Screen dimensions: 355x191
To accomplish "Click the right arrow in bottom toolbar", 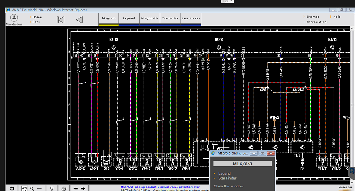I will click(83, 188).
